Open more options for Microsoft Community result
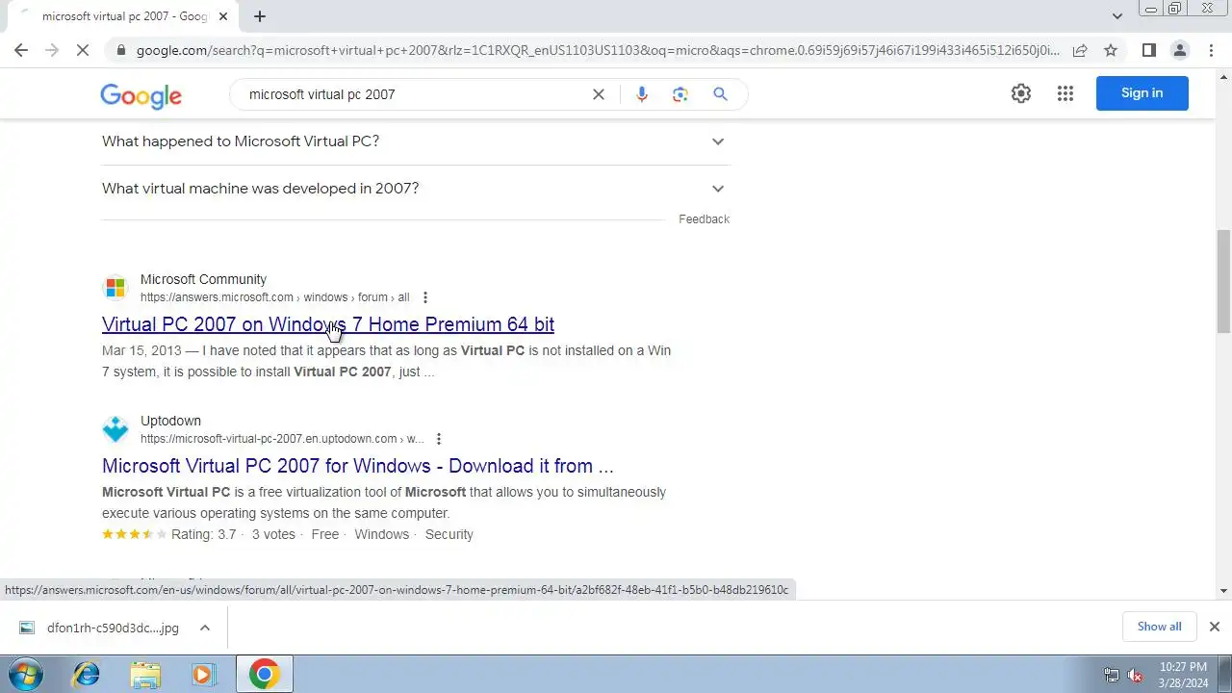Screen dimensions: 1232x693 (425, 297)
